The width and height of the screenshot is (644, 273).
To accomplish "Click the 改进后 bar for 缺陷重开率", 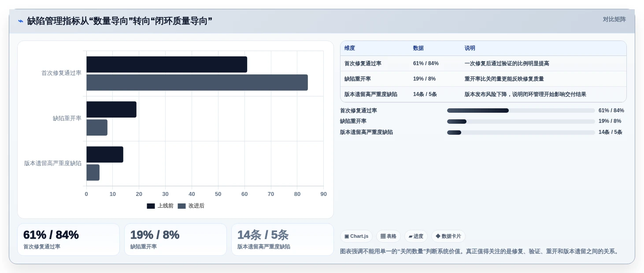I will point(97,127).
